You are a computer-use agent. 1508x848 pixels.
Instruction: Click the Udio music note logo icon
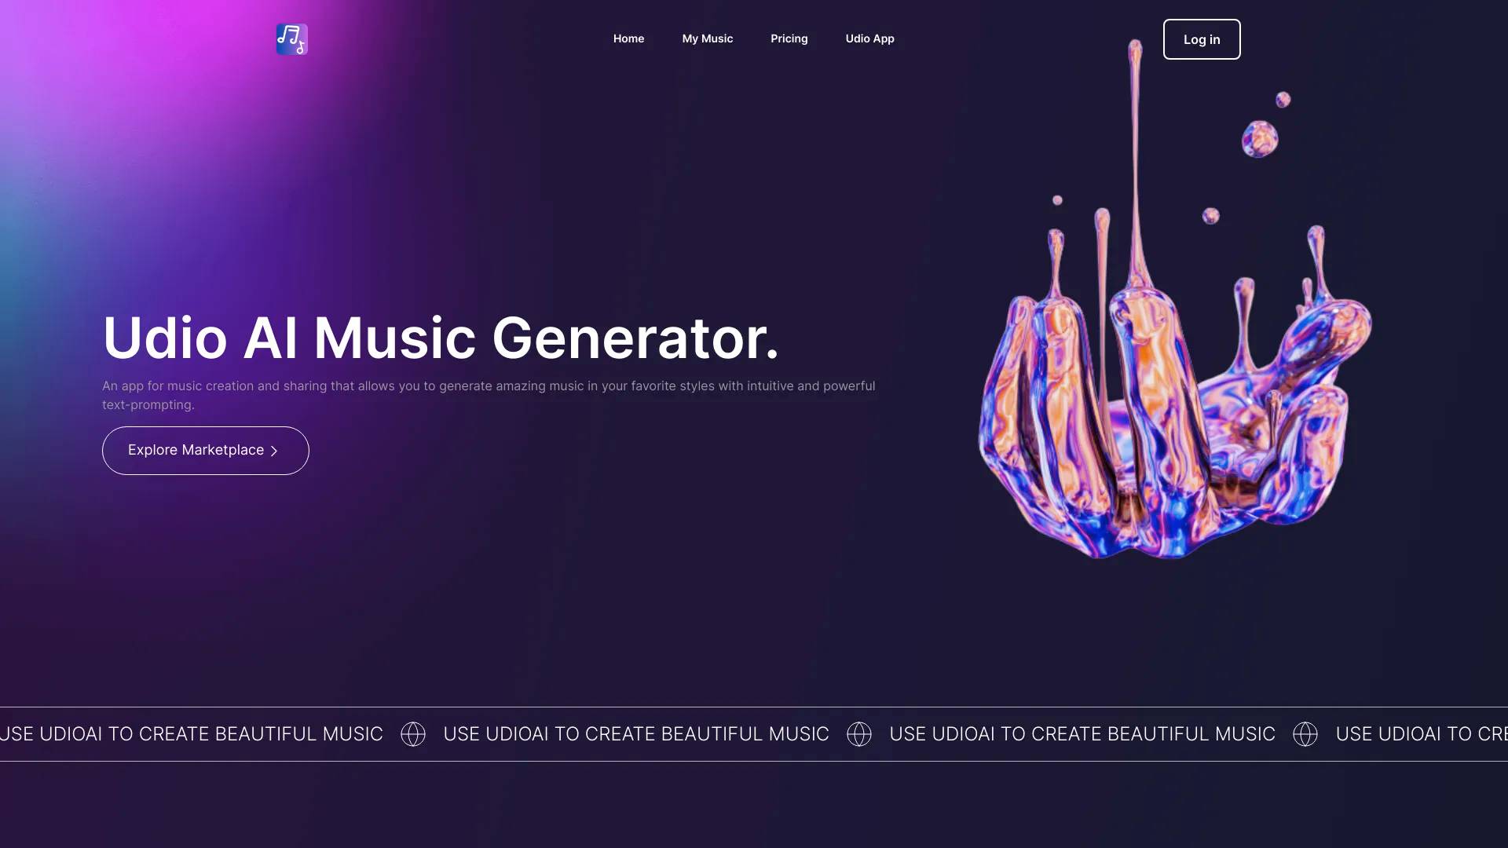tap(291, 38)
